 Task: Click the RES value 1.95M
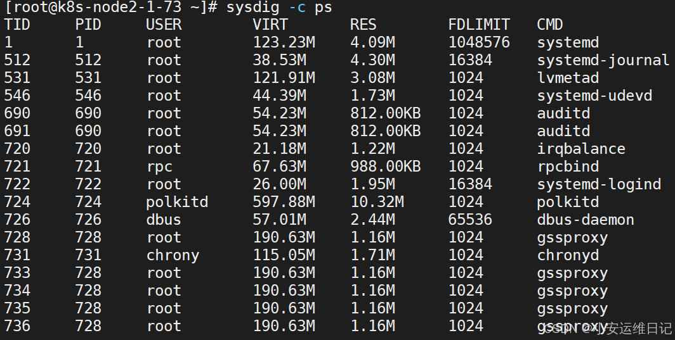point(372,184)
